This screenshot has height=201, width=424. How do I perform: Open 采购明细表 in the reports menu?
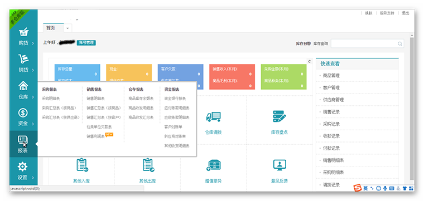[x=51, y=99]
